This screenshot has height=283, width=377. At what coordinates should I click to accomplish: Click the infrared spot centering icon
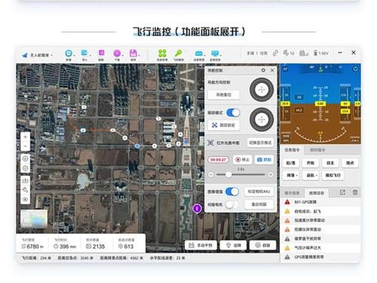pos(211,143)
